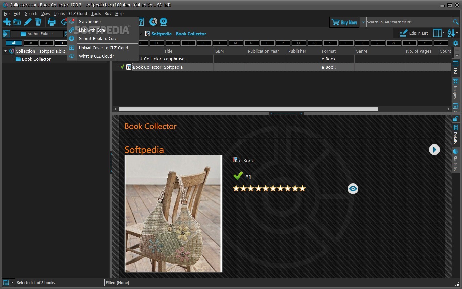Select the All alphabet filter button
Image resolution: width=462 pixels, height=289 pixels.
pos(14,43)
